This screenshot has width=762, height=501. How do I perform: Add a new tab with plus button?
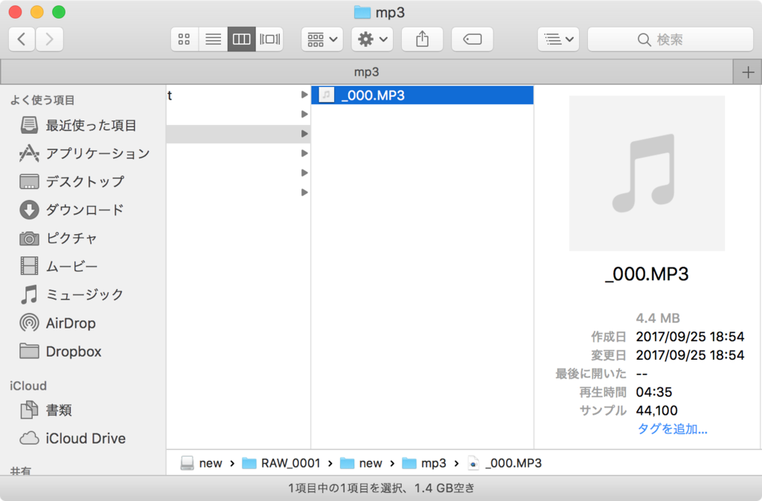pyautogui.click(x=747, y=72)
